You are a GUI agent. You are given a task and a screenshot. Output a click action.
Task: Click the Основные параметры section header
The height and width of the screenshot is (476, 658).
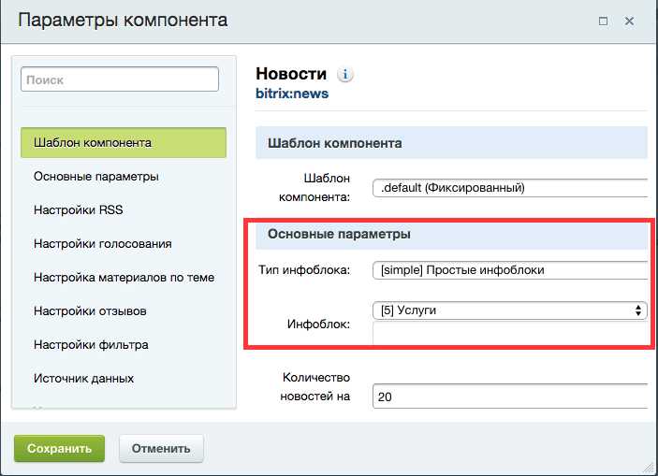[451, 234]
